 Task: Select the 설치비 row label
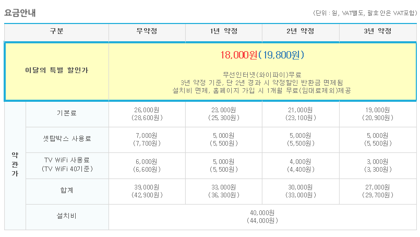67,216
